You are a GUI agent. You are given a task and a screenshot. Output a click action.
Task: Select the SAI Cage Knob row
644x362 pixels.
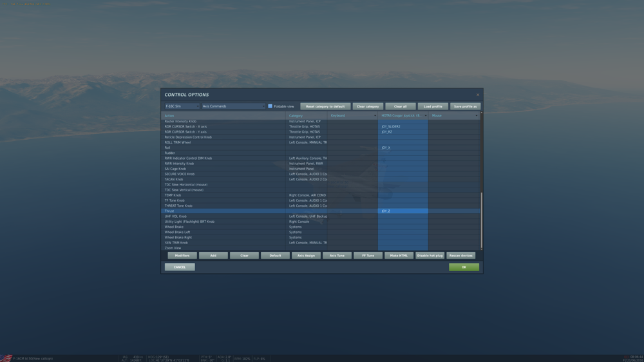[320, 169]
